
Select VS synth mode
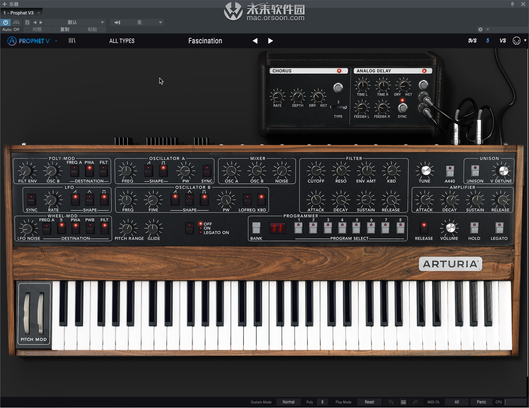(503, 41)
